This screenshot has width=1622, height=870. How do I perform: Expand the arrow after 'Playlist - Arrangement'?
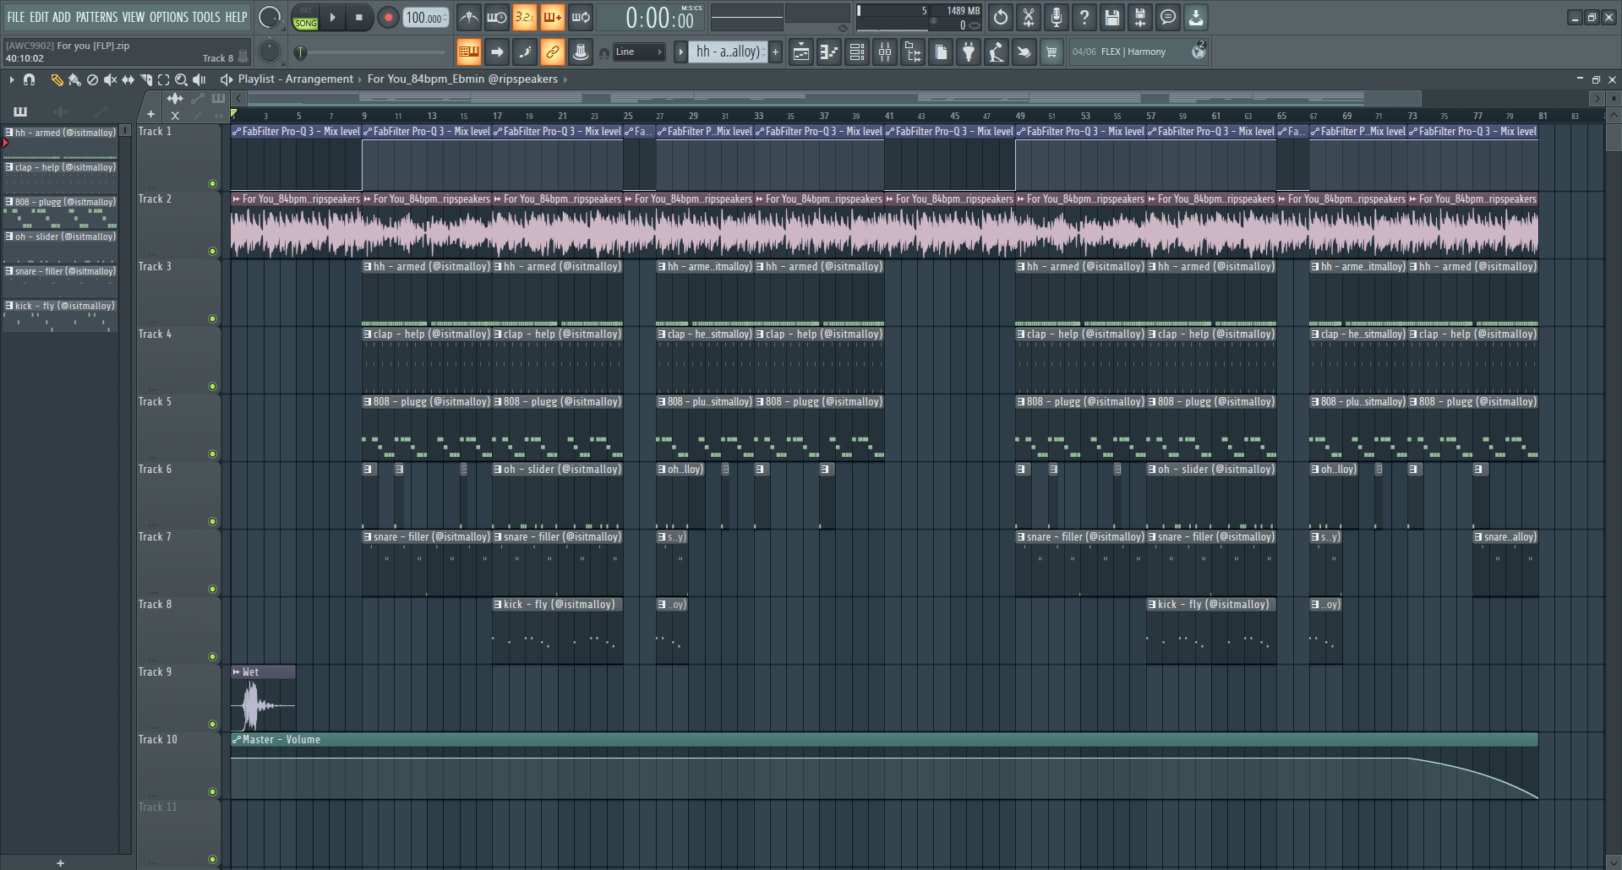coord(359,79)
